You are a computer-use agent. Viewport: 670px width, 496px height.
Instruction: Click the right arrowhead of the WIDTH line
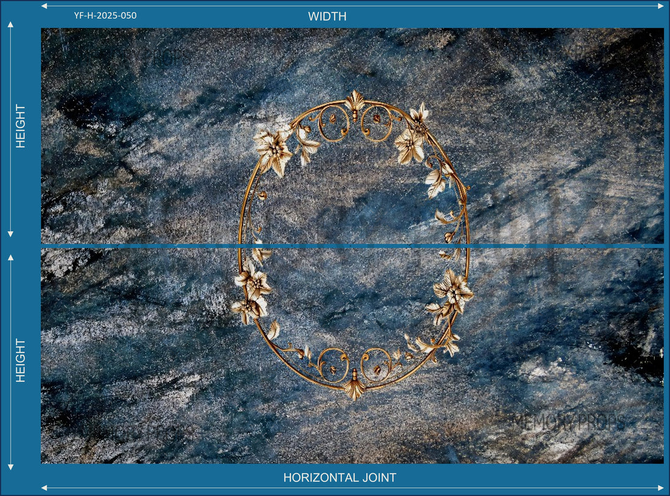pos(660,6)
